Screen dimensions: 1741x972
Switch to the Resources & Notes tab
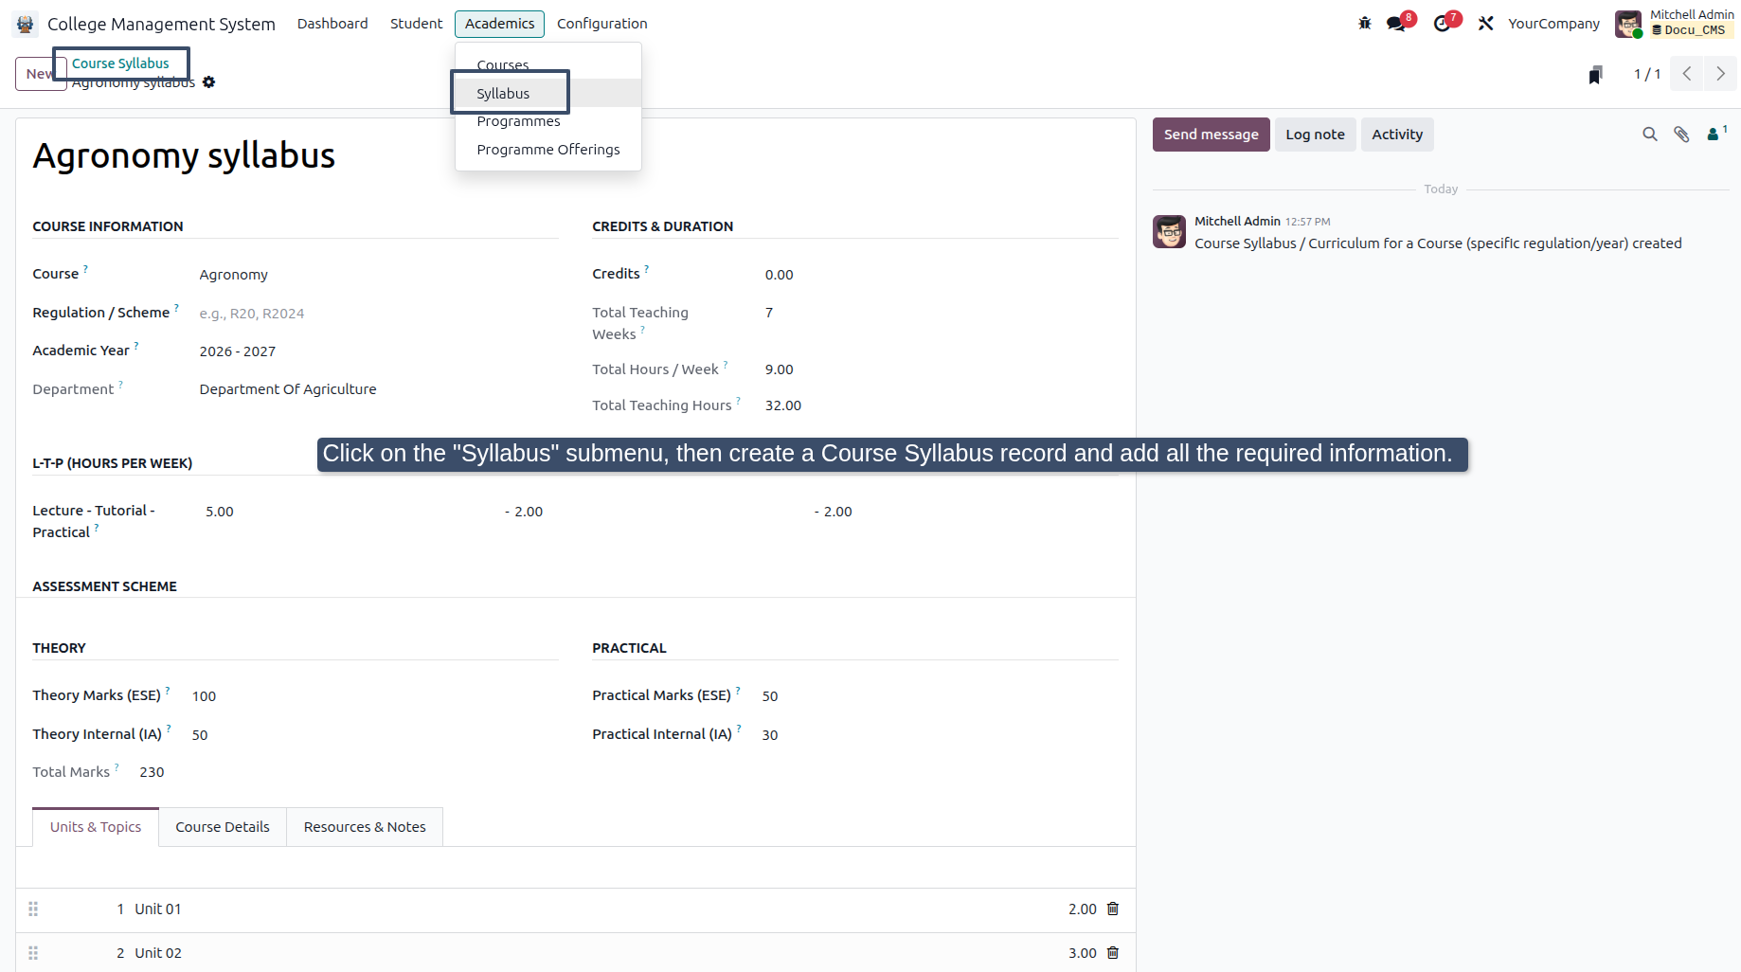pos(365,827)
